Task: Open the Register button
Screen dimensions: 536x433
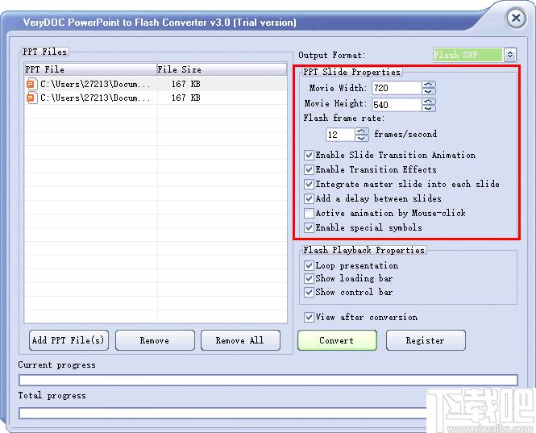Action: 426,340
